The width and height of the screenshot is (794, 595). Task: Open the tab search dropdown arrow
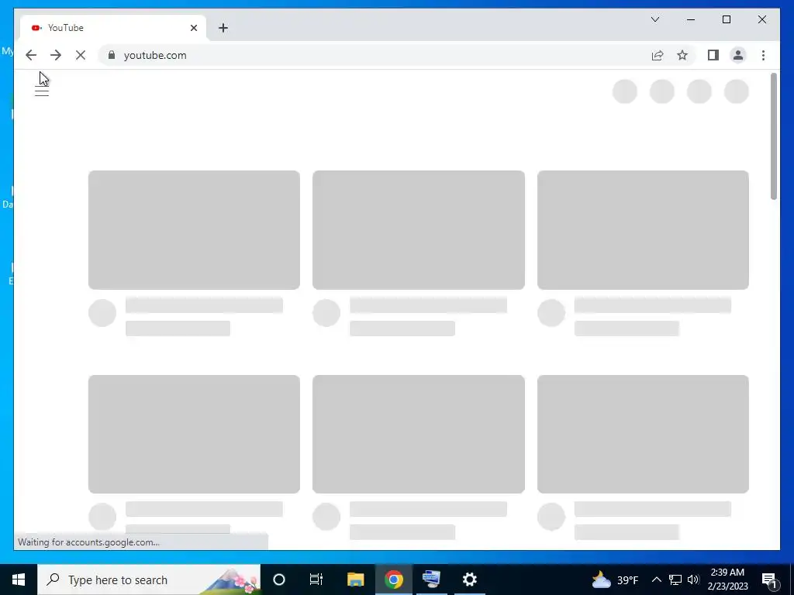point(654,19)
